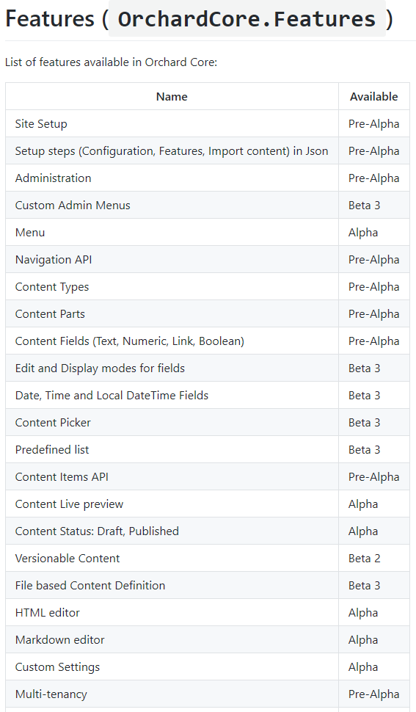
Task: Click Beta 2 next to Versionable Content
Action: (365, 558)
